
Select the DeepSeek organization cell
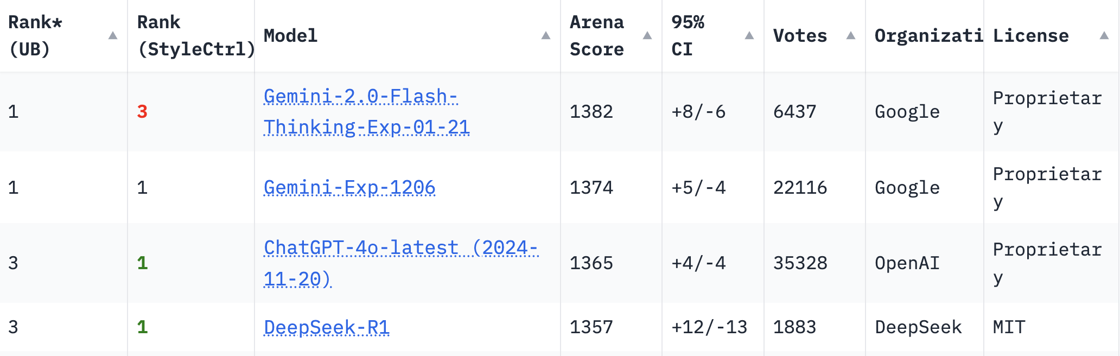(x=918, y=327)
